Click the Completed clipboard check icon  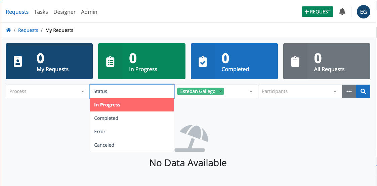[203, 61]
